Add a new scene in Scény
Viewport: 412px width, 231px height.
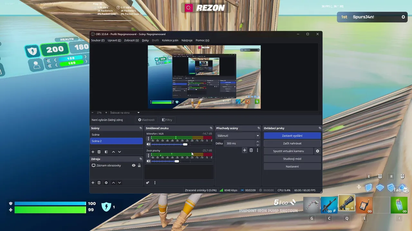point(93,152)
